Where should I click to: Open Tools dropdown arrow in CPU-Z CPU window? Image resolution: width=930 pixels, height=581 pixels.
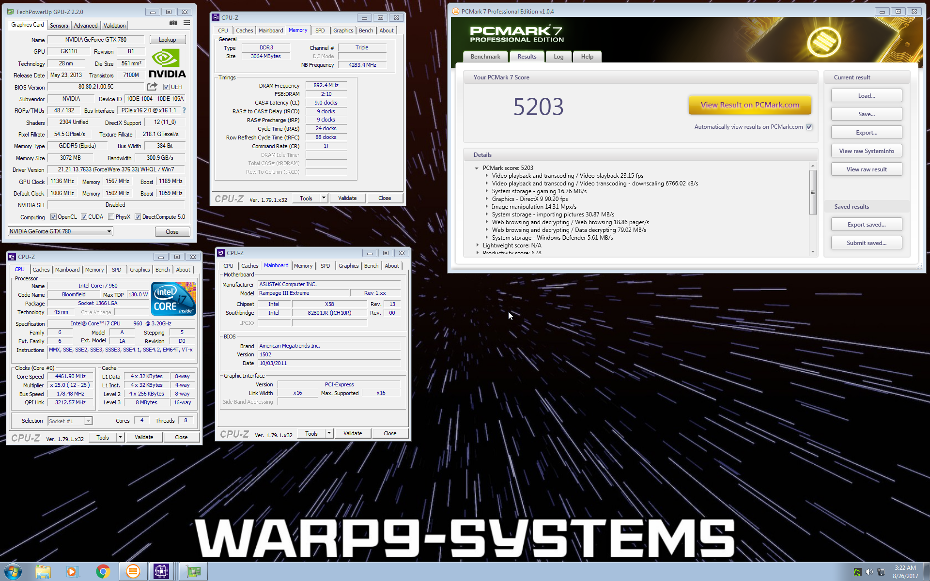120,437
